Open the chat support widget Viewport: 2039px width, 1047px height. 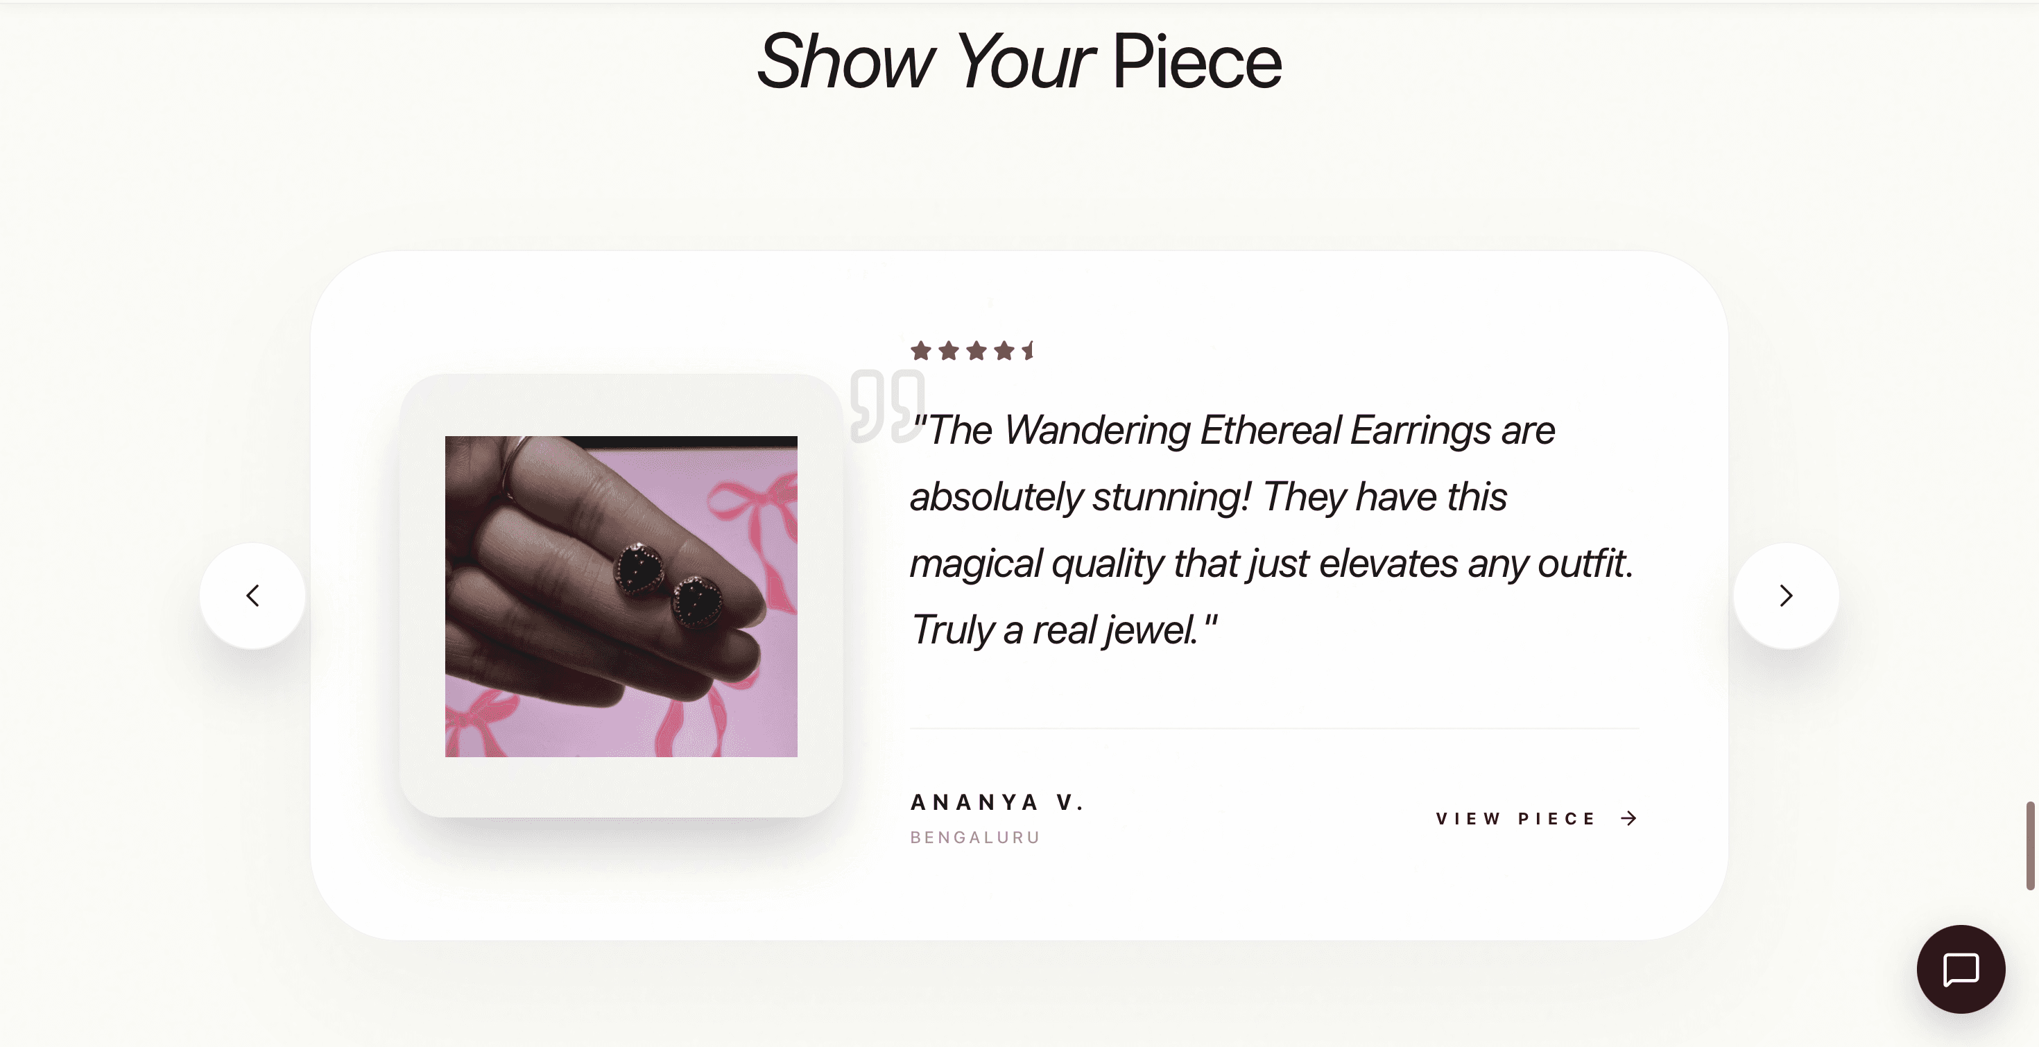click(1961, 969)
